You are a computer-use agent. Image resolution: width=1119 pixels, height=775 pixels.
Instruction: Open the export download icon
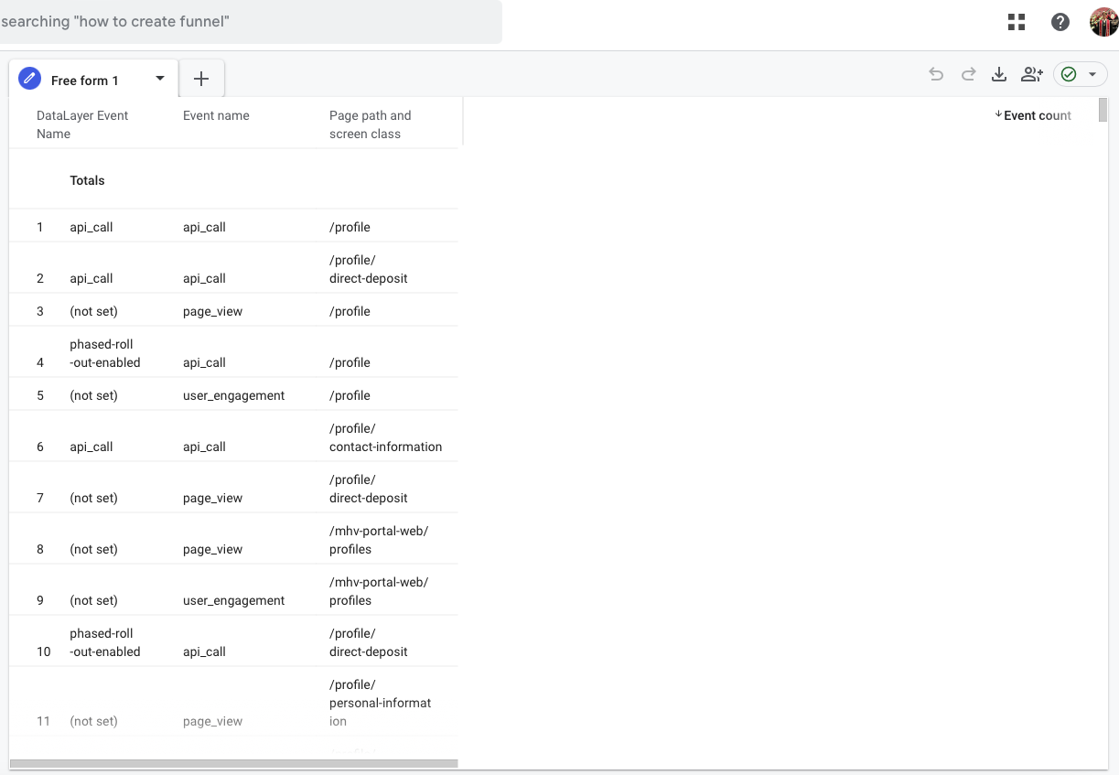[999, 74]
